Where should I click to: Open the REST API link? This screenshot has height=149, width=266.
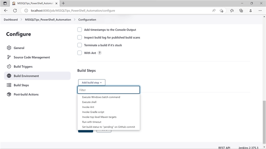[224, 148]
